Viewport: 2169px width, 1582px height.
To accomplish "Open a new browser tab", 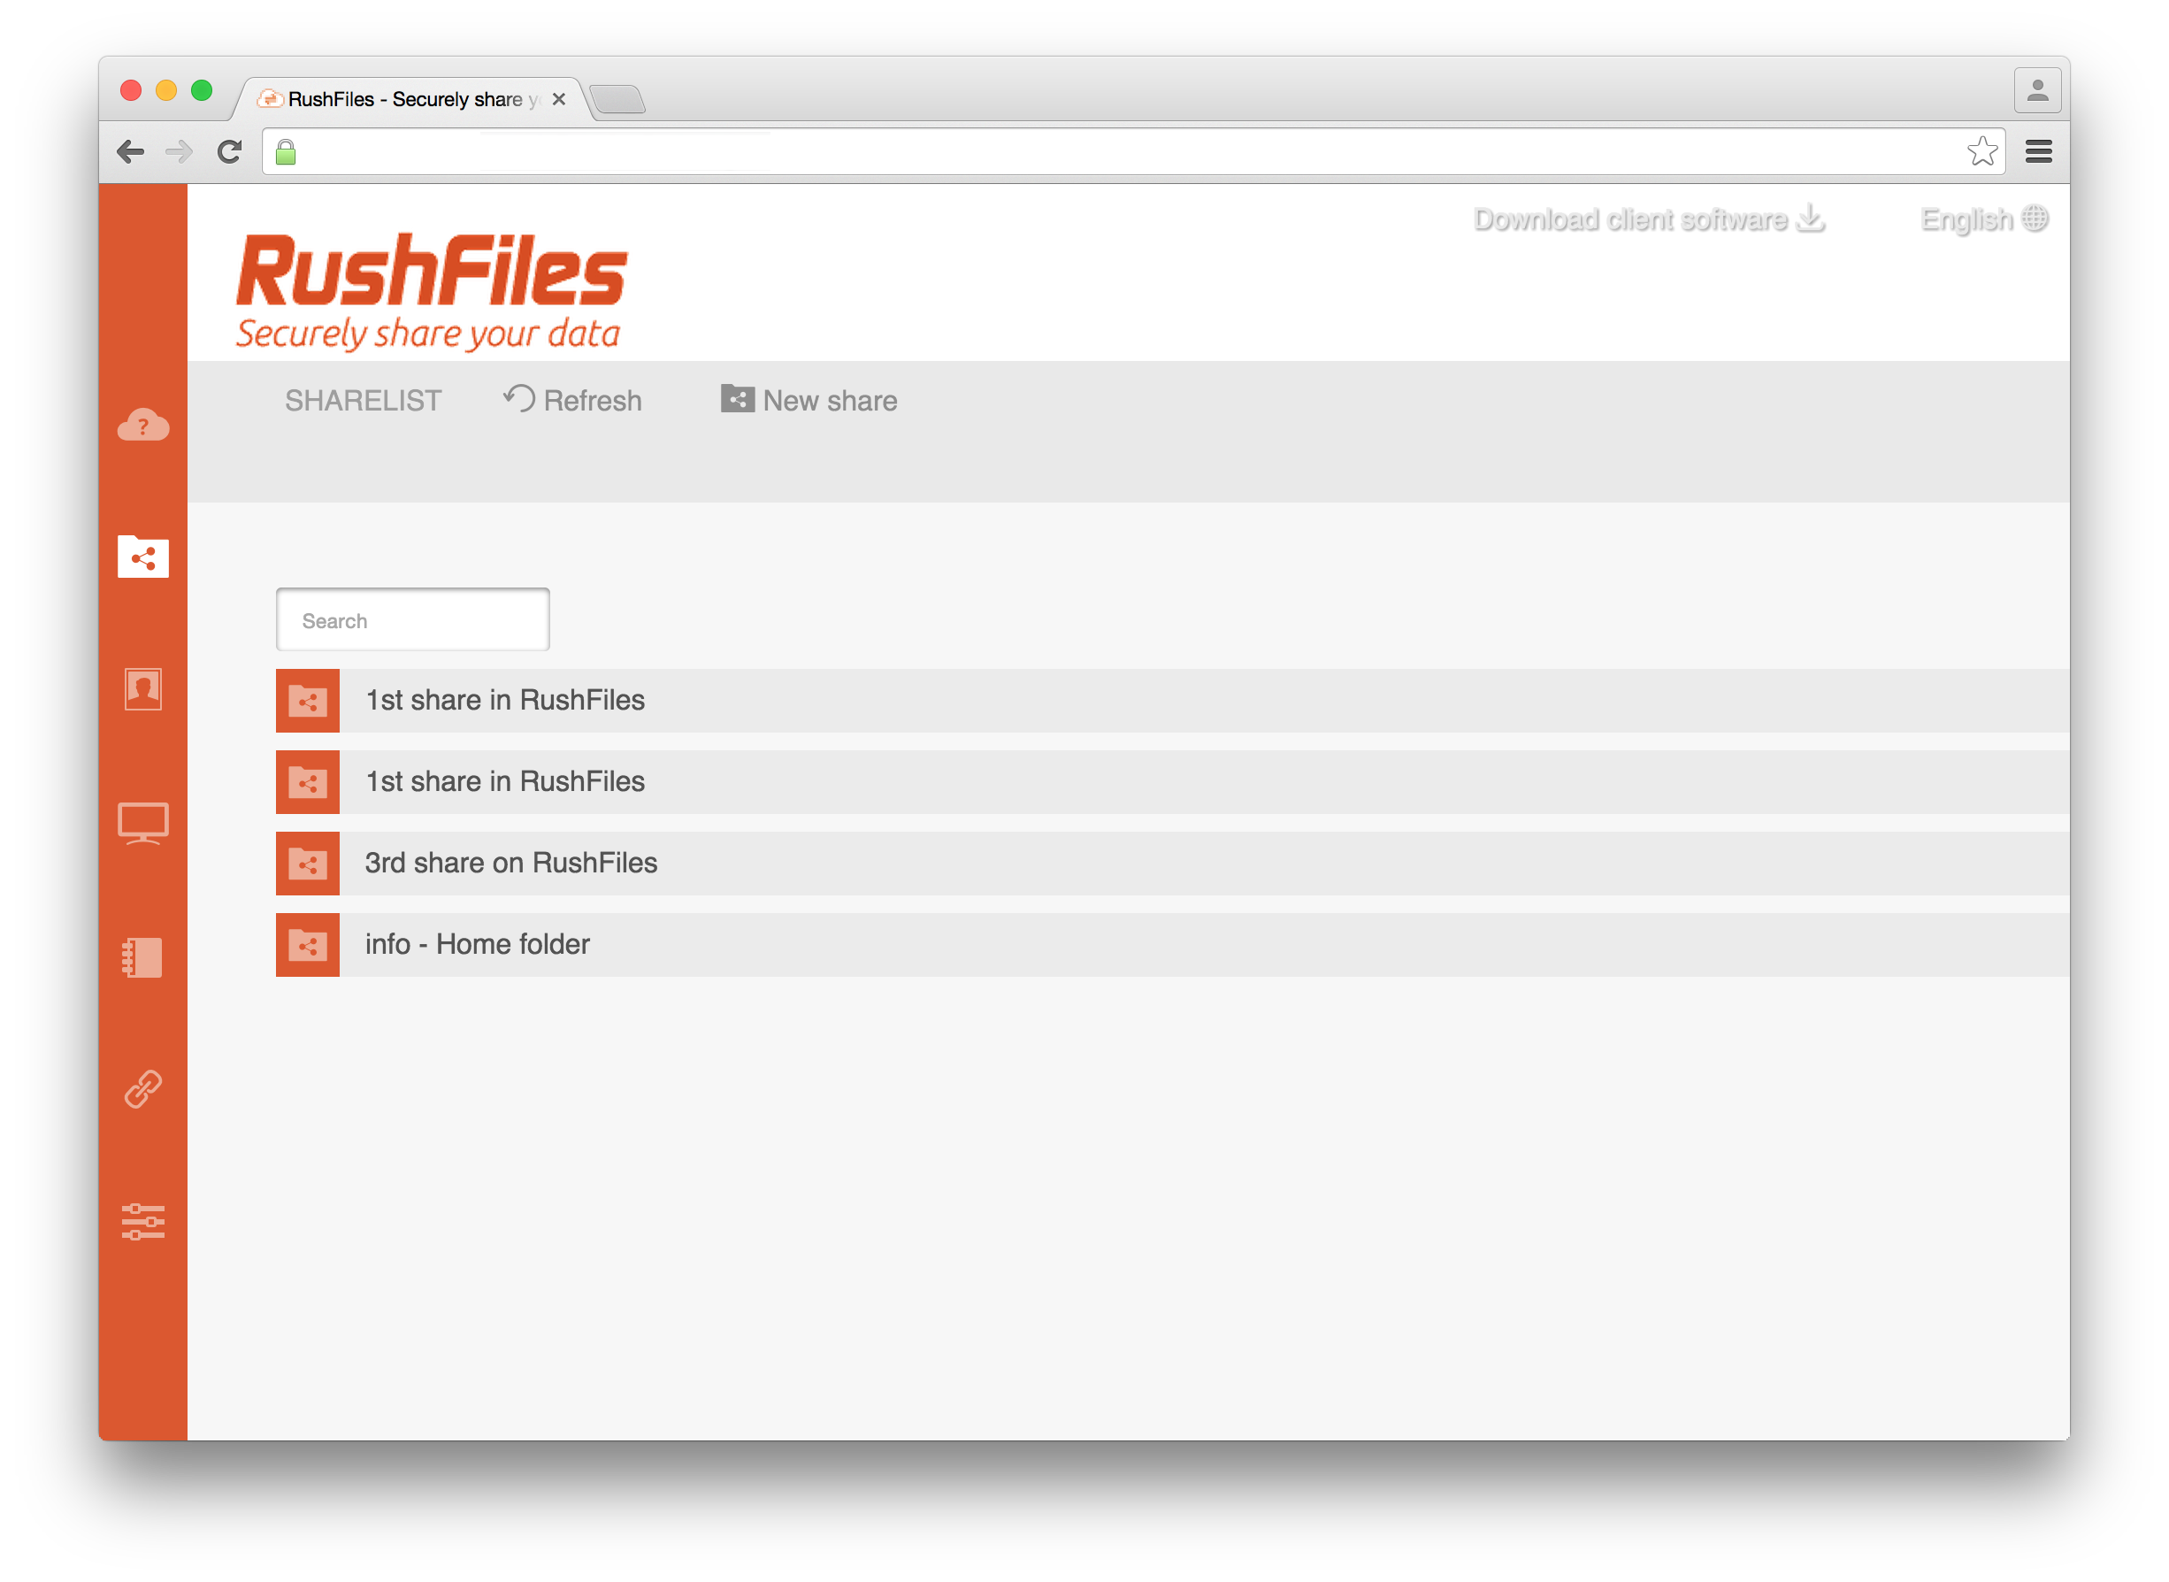I will click(618, 100).
